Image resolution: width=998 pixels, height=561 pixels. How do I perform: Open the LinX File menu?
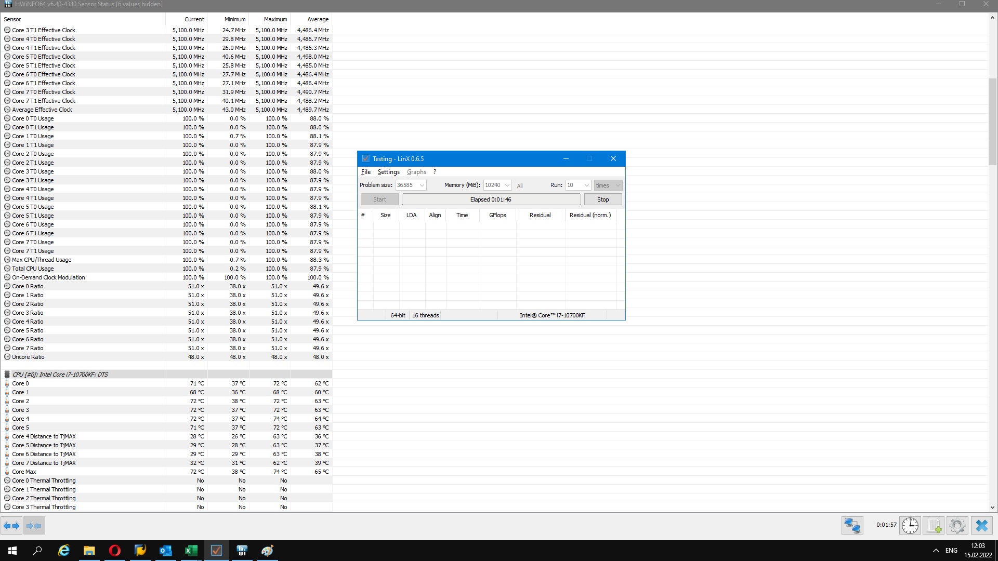click(x=365, y=172)
